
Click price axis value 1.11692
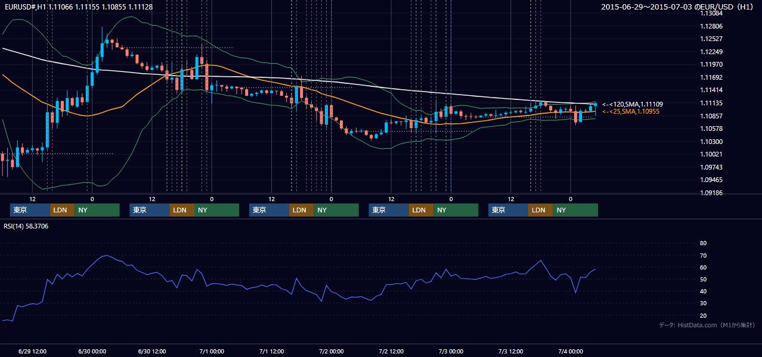[711, 77]
